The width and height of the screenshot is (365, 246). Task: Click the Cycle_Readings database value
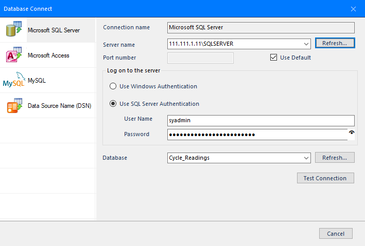point(189,158)
